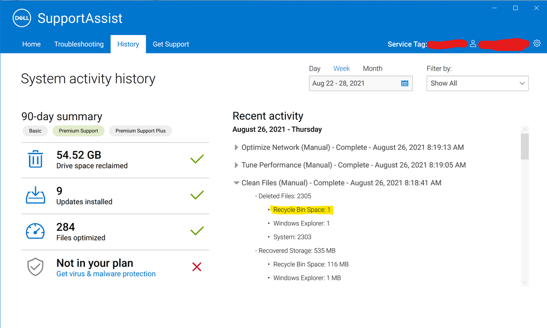The height and width of the screenshot is (328, 547).
Task: Click green checkmark beside Files optimized
Action: pos(197,231)
